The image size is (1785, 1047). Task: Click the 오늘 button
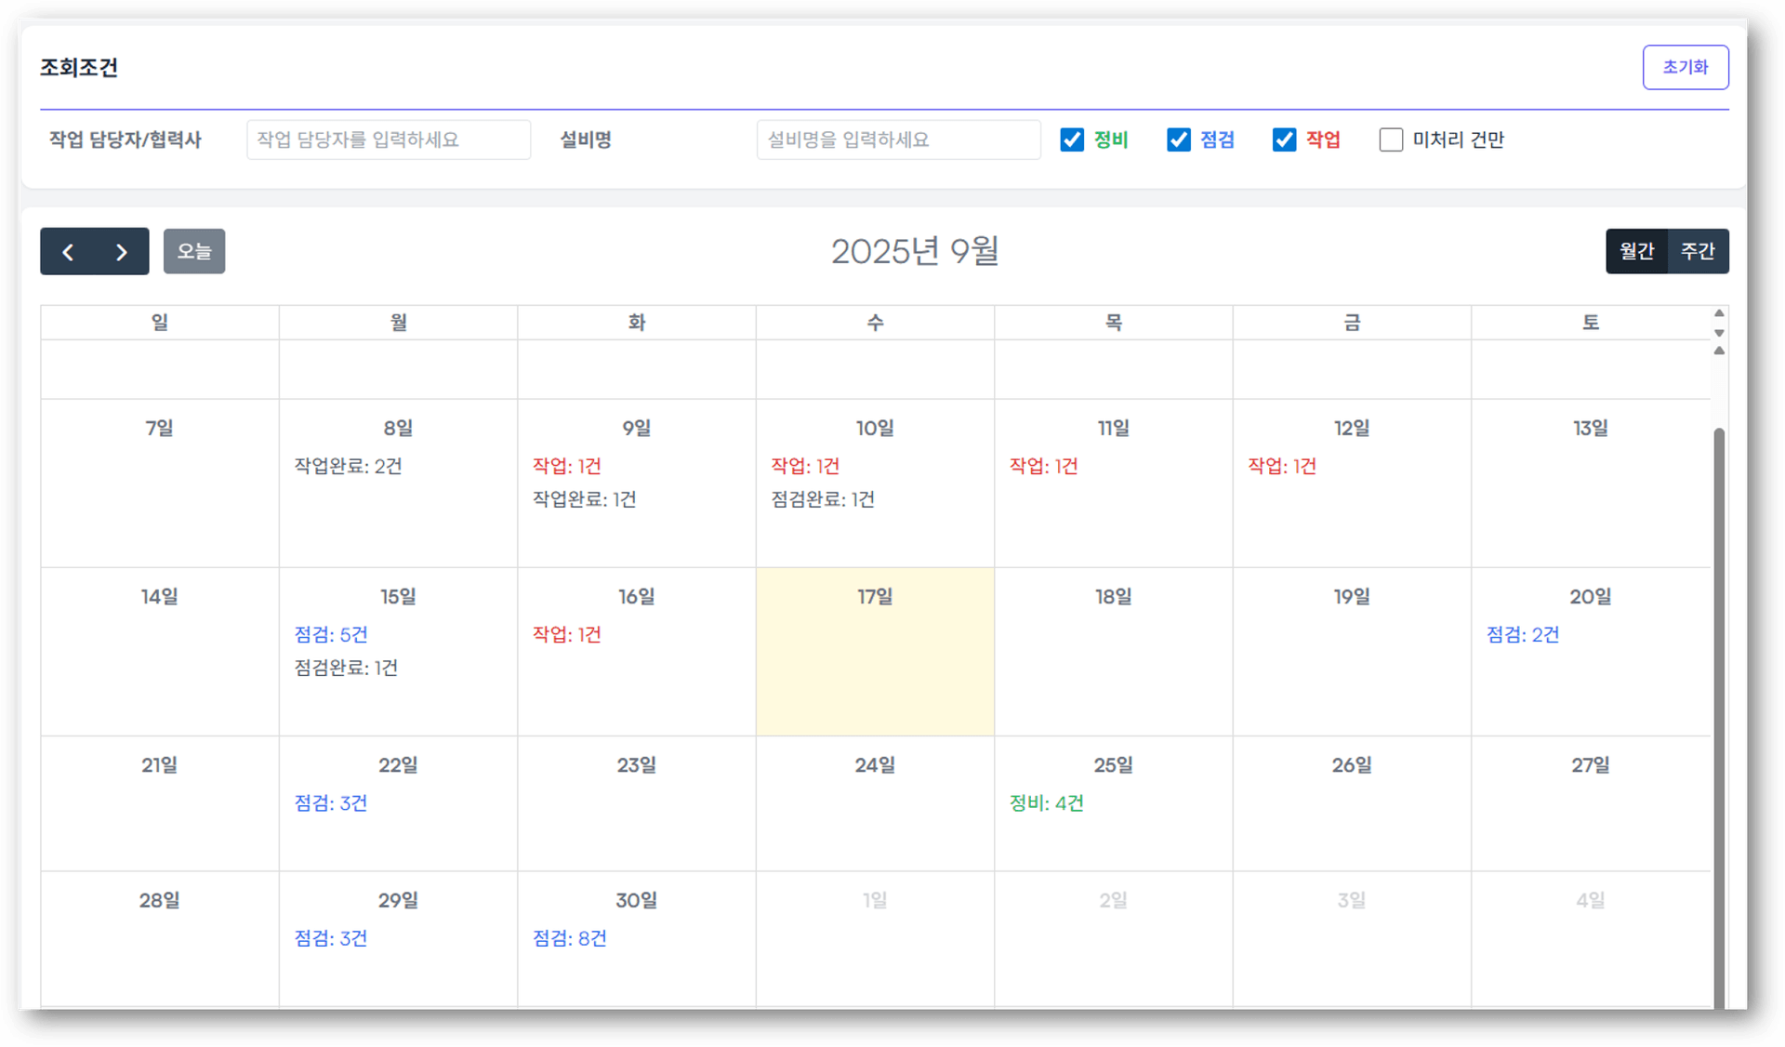pyautogui.click(x=194, y=251)
